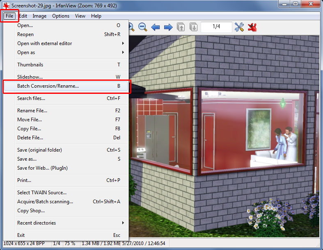The width and height of the screenshot is (323, 250).
Task: Go to previous image with left arrow
Action: [155, 27]
